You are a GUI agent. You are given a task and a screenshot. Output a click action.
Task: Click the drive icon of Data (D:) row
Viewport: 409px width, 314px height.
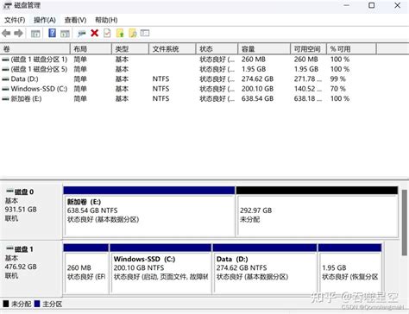pos(5,79)
